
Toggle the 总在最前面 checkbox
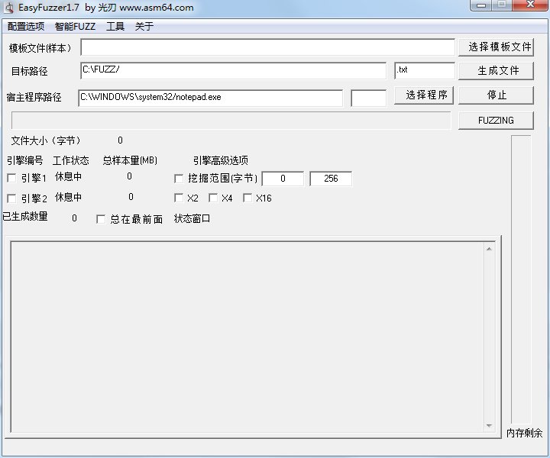pyautogui.click(x=101, y=219)
